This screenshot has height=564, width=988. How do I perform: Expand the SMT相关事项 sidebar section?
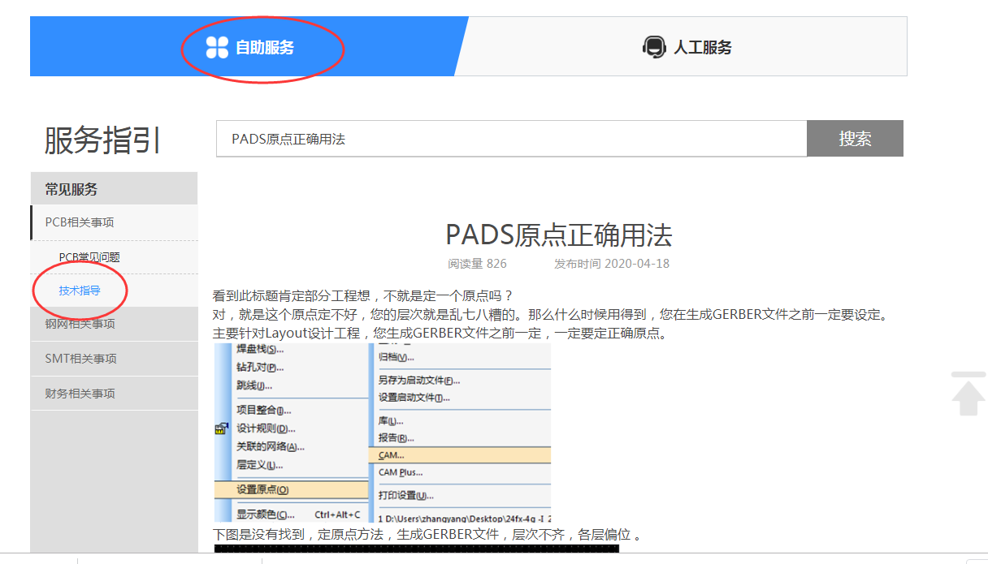(x=80, y=359)
